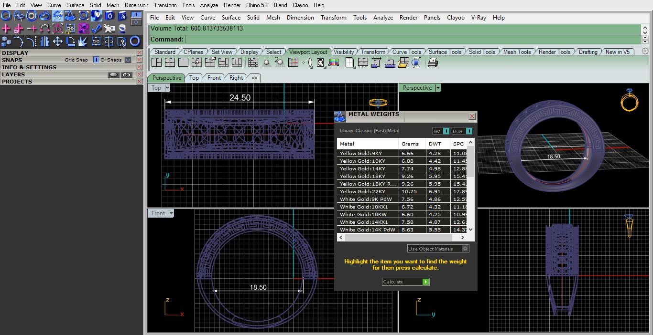The height and width of the screenshot is (335, 653).
Task: Open the Top viewport title dropdown arrow
Action: [167, 88]
